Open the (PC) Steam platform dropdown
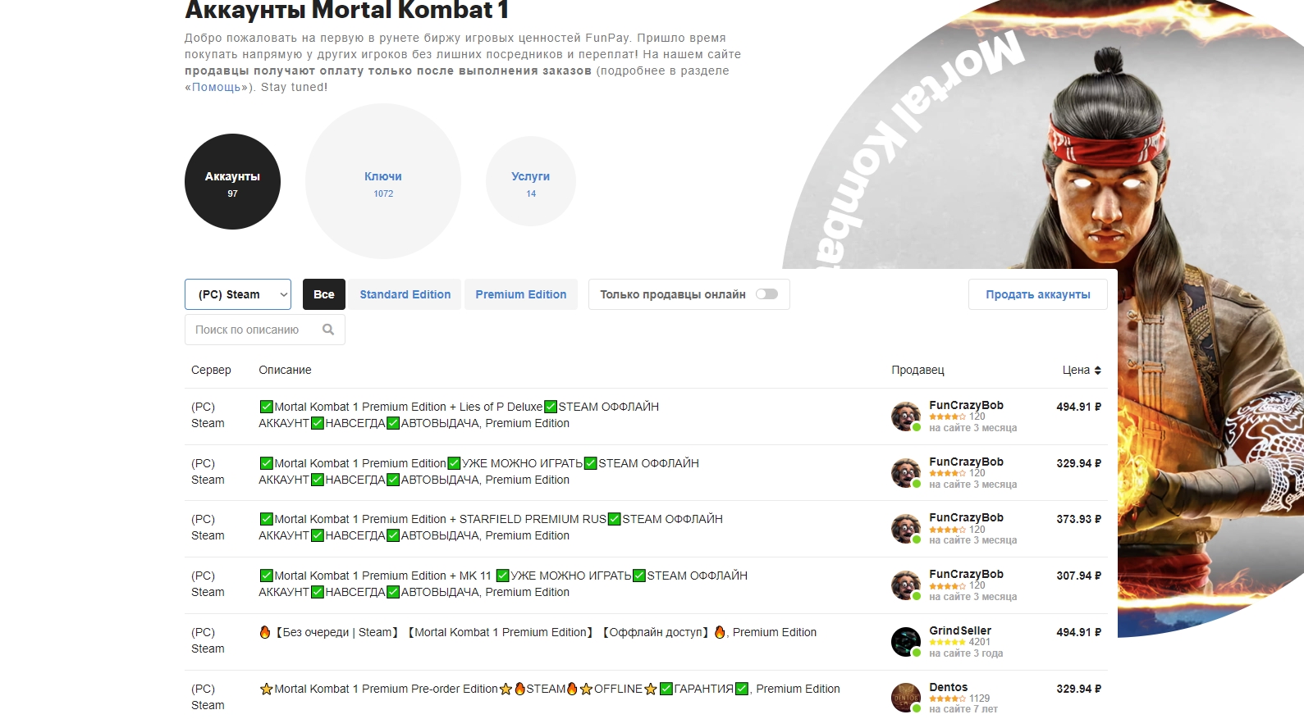The width and height of the screenshot is (1304, 719). 238,294
